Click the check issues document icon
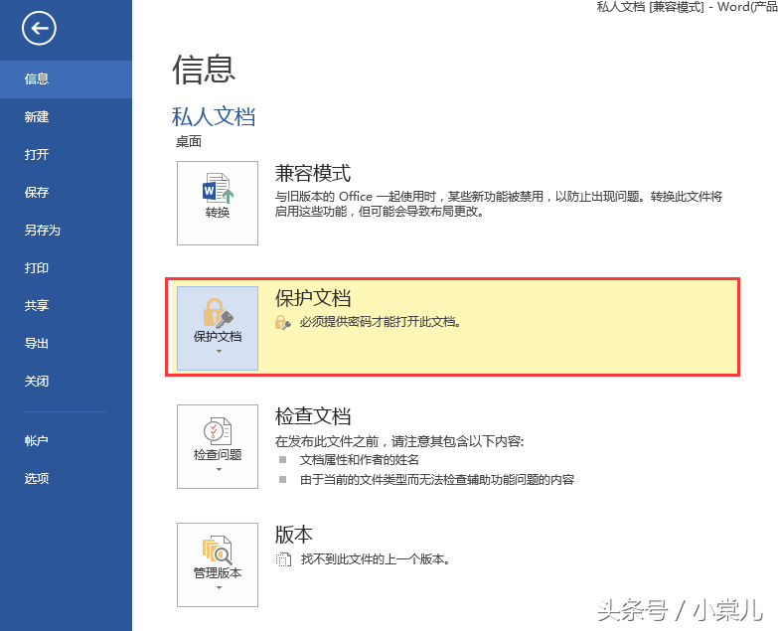778x631 pixels. (218, 431)
